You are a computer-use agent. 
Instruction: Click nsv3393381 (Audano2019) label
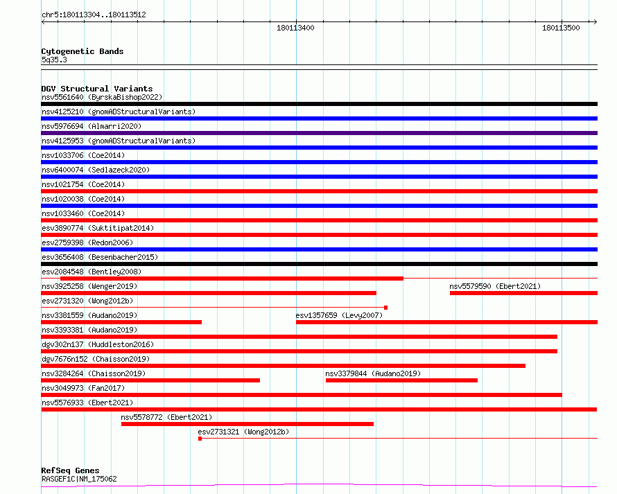[x=89, y=330]
